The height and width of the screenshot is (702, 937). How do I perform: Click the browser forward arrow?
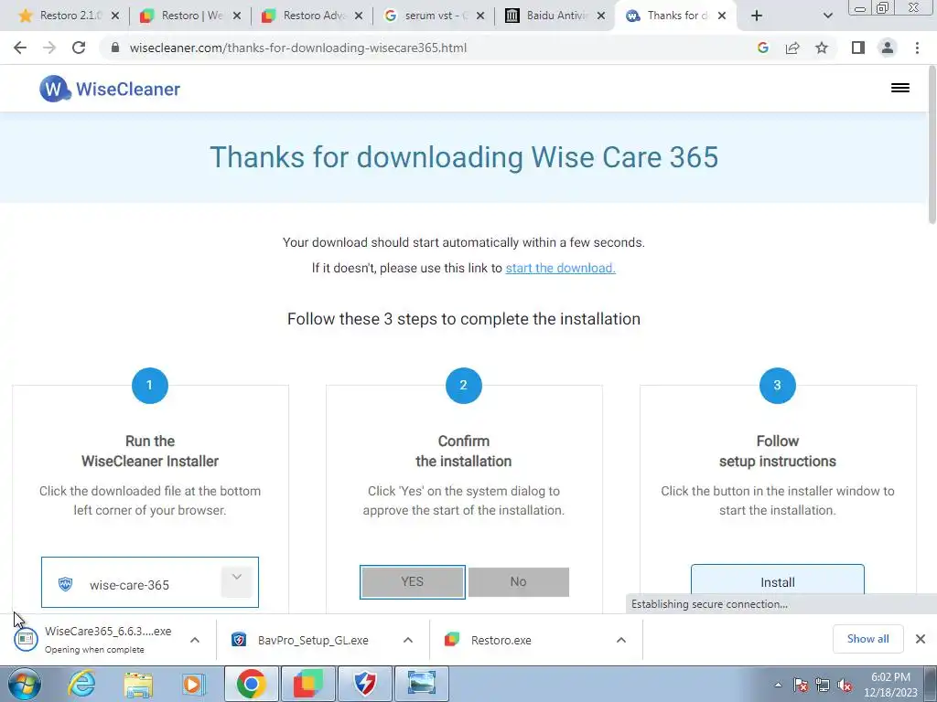pos(49,48)
